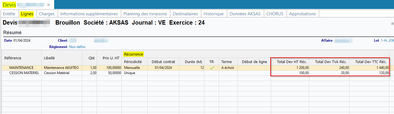Open the Données AKSAS tab
Viewport: 394px width, 114px height.
(245, 14)
